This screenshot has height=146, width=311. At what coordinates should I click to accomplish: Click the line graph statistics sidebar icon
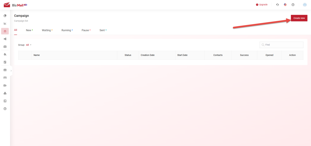(5, 23)
